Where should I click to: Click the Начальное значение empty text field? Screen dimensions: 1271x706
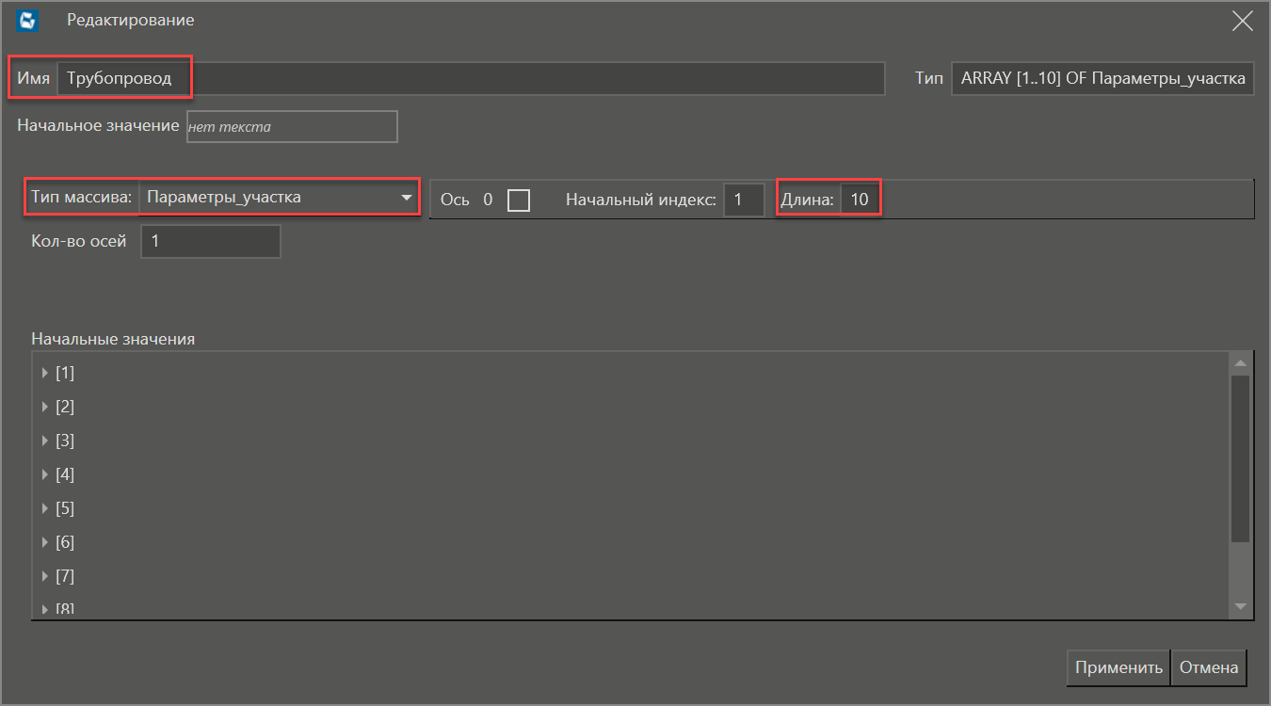292,127
